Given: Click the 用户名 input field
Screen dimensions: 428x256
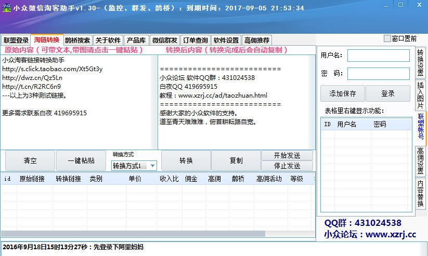Looking at the screenshot, I should tap(378, 56).
